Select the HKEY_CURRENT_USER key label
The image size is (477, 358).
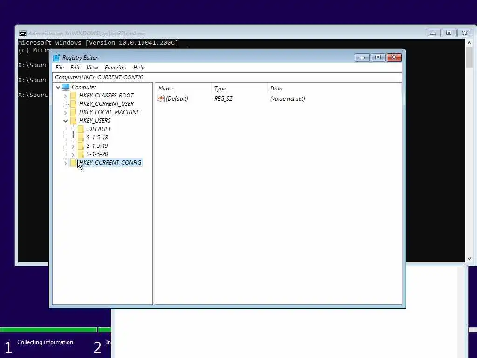(106, 104)
